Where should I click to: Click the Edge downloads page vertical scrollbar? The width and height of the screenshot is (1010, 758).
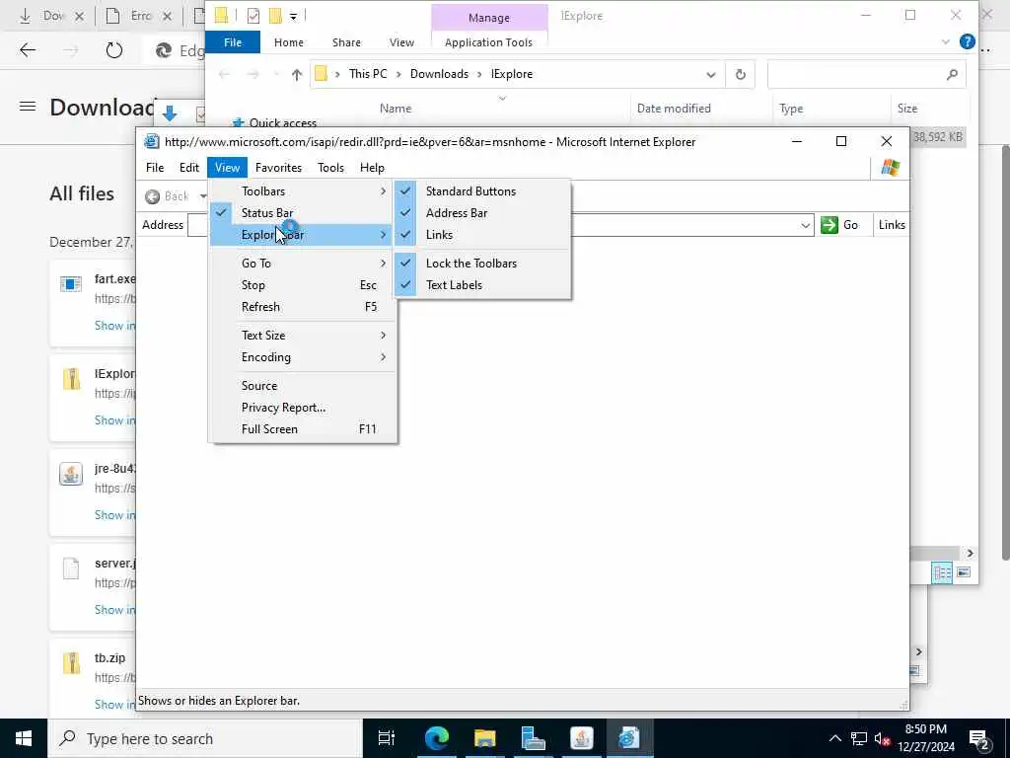point(1005,352)
